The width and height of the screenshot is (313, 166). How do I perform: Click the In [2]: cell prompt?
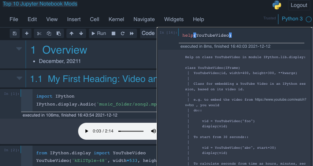[x=12, y=150]
